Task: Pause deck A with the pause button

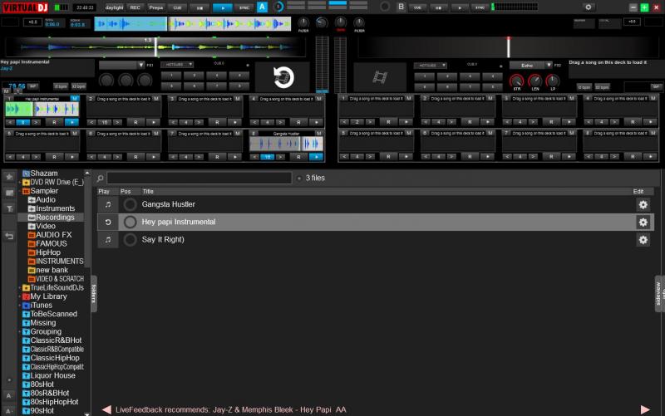Action: pyautogui.click(x=199, y=7)
